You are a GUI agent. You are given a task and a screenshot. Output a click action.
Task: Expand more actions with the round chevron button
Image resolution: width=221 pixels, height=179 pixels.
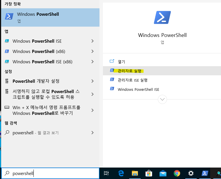coord(162,99)
